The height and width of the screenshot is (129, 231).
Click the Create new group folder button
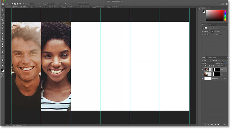218,125
